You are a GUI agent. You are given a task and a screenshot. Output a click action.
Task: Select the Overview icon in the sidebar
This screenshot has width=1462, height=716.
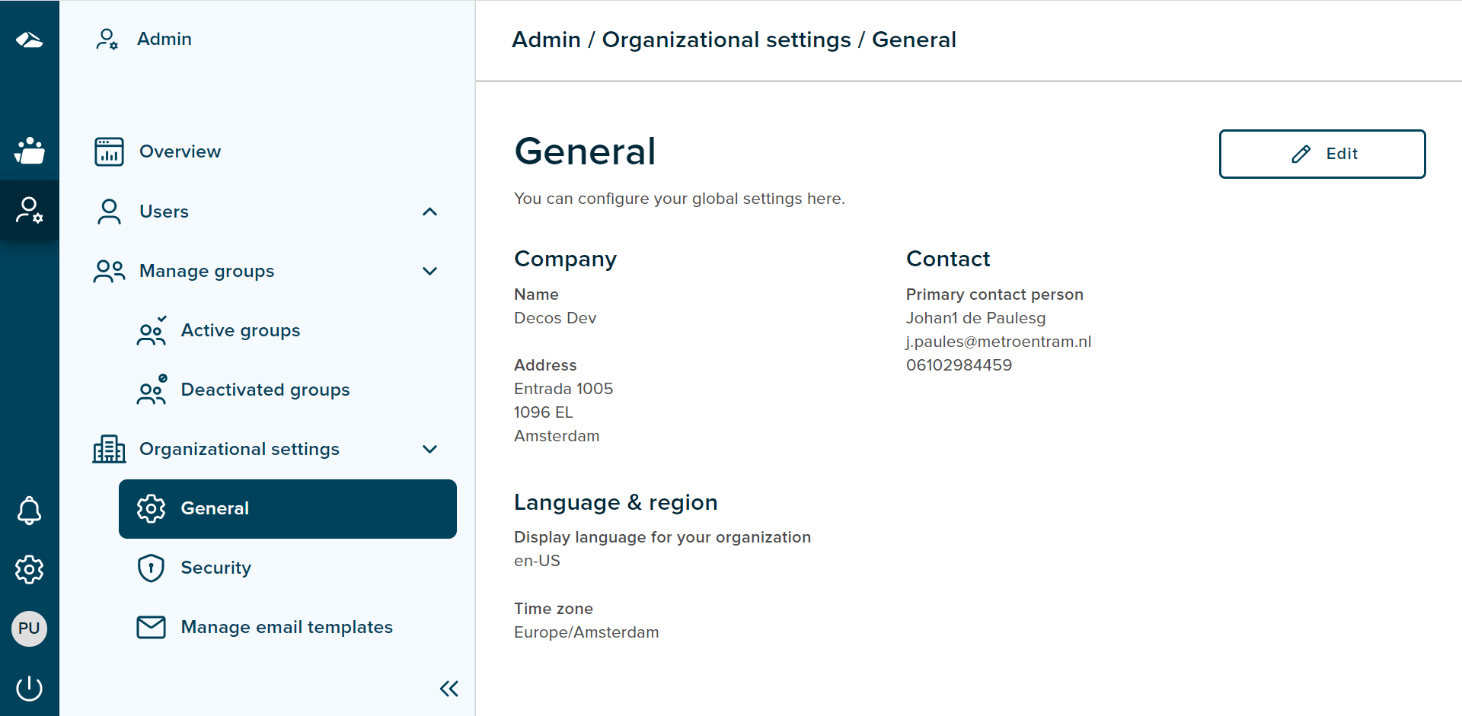tap(109, 151)
